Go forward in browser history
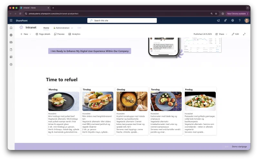This screenshot has height=160, width=258. point(15,14)
